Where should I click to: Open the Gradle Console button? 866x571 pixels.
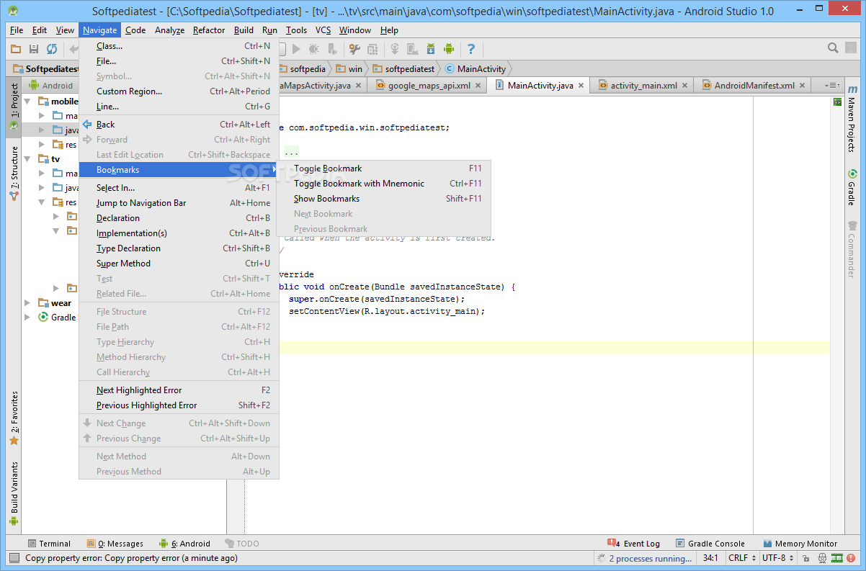pyautogui.click(x=710, y=544)
